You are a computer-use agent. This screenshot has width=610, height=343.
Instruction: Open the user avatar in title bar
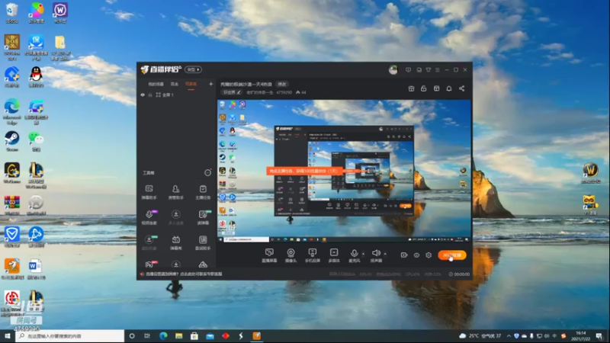coord(393,69)
